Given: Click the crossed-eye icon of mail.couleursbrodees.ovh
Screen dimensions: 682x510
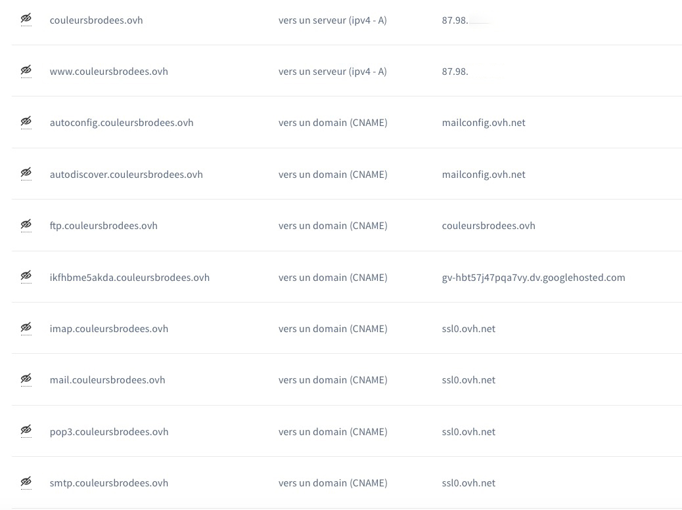Looking at the screenshot, I should tap(26, 379).
